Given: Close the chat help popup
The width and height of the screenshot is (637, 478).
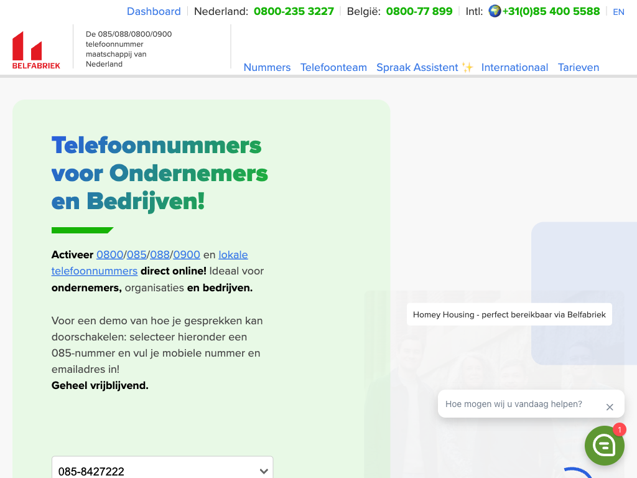Looking at the screenshot, I should click(610, 407).
